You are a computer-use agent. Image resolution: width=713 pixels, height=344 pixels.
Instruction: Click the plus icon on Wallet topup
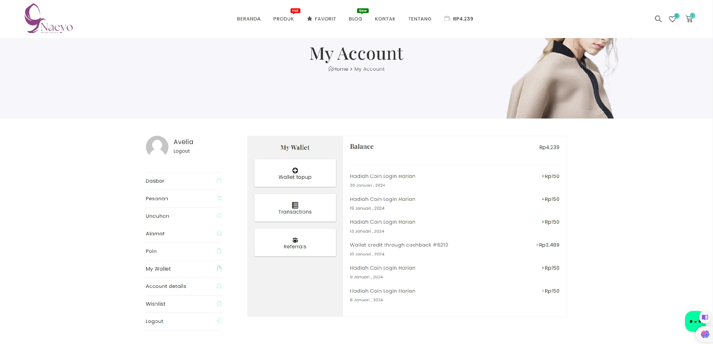coord(295,171)
